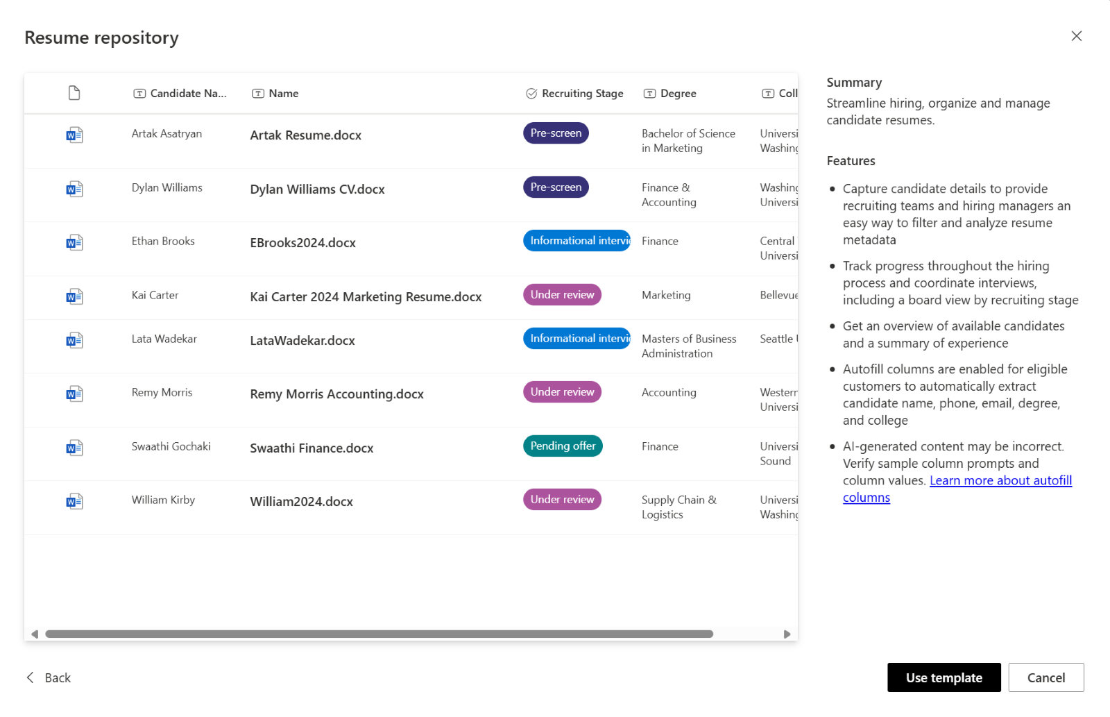Click the Cancel button
Viewport: 1110px width, 717px height.
coord(1045,677)
